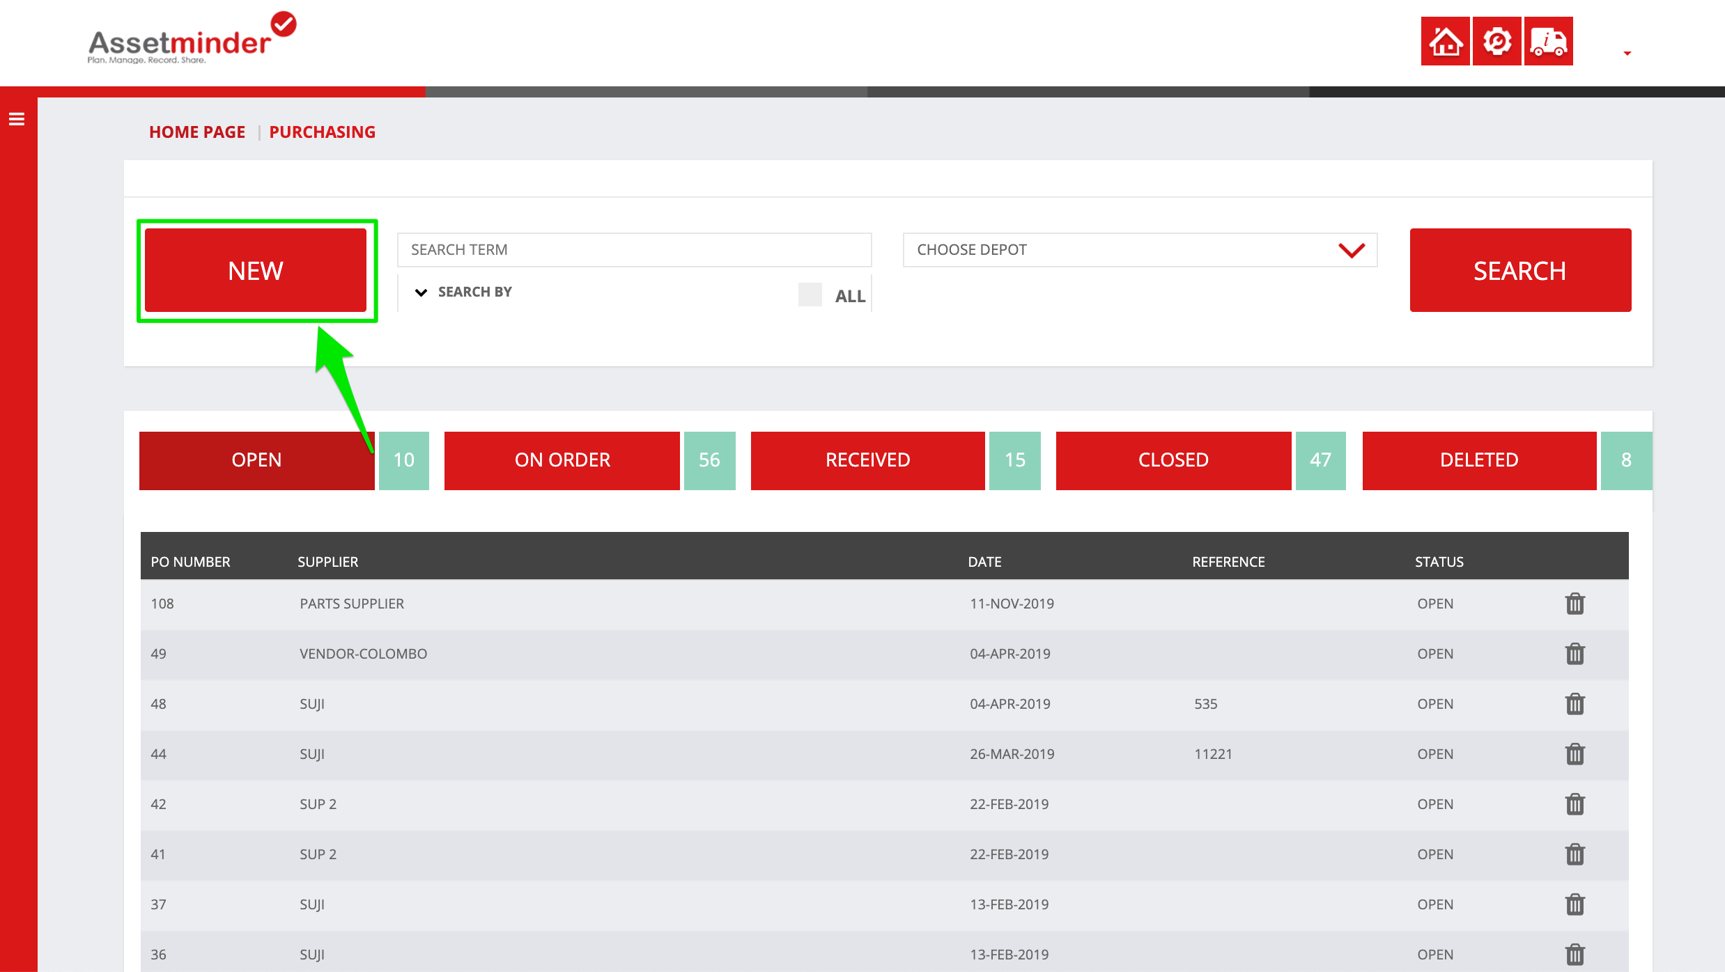Go to Home Page breadcrumb
Viewport: 1725px width, 972px height.
coord(197,132)
